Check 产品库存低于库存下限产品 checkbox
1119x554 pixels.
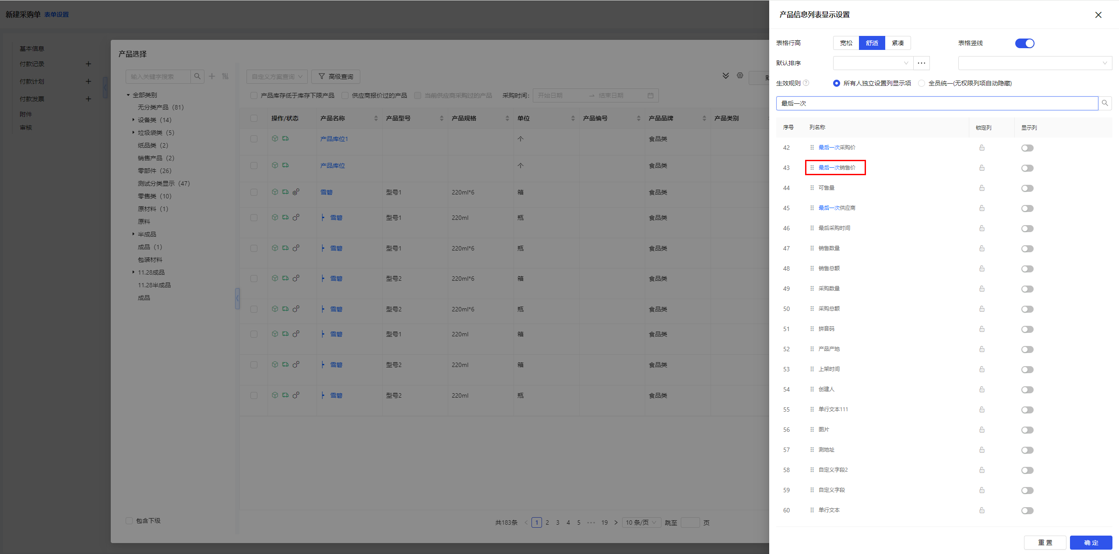pyautogui.click(x=254, y=95)
